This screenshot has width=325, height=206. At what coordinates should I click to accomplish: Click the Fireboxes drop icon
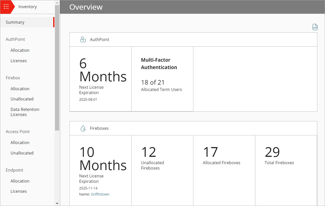[x=83, y=128]
